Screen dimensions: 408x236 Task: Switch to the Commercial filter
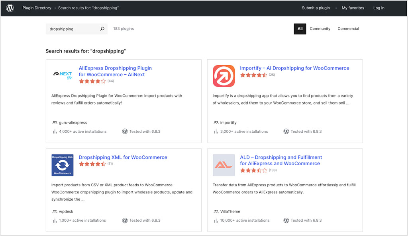click(348, 29)
